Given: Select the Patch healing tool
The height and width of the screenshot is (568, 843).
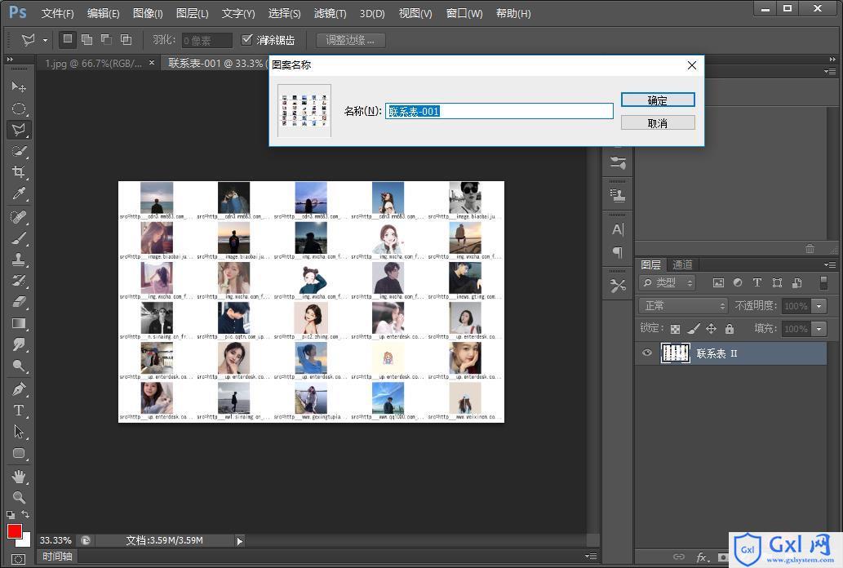Looking at the screenshot, I should click(x=19, y=217).
